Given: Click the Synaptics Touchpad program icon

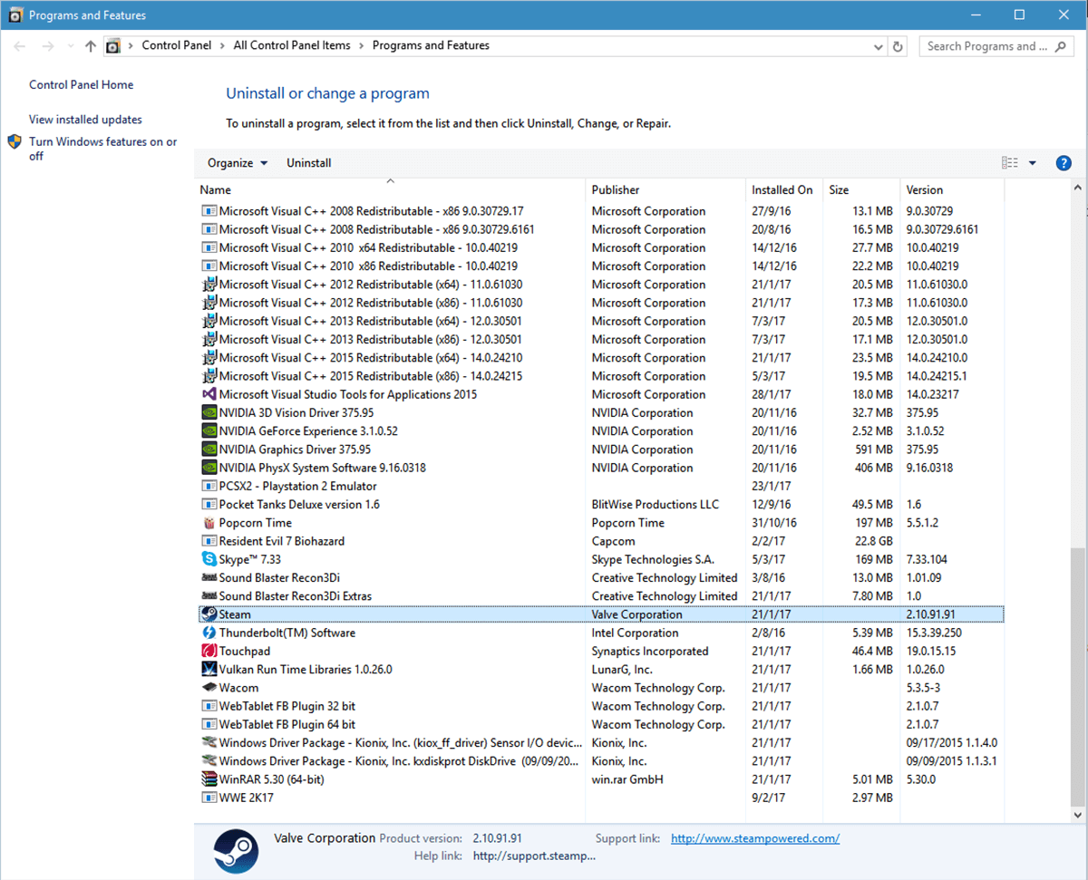Looking at the screenshot, I should (x=209, y=651).
